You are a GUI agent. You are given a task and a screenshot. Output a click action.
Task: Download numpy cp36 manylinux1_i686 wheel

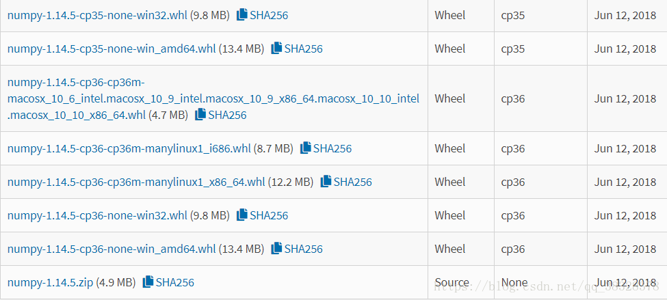coord(129,148)
